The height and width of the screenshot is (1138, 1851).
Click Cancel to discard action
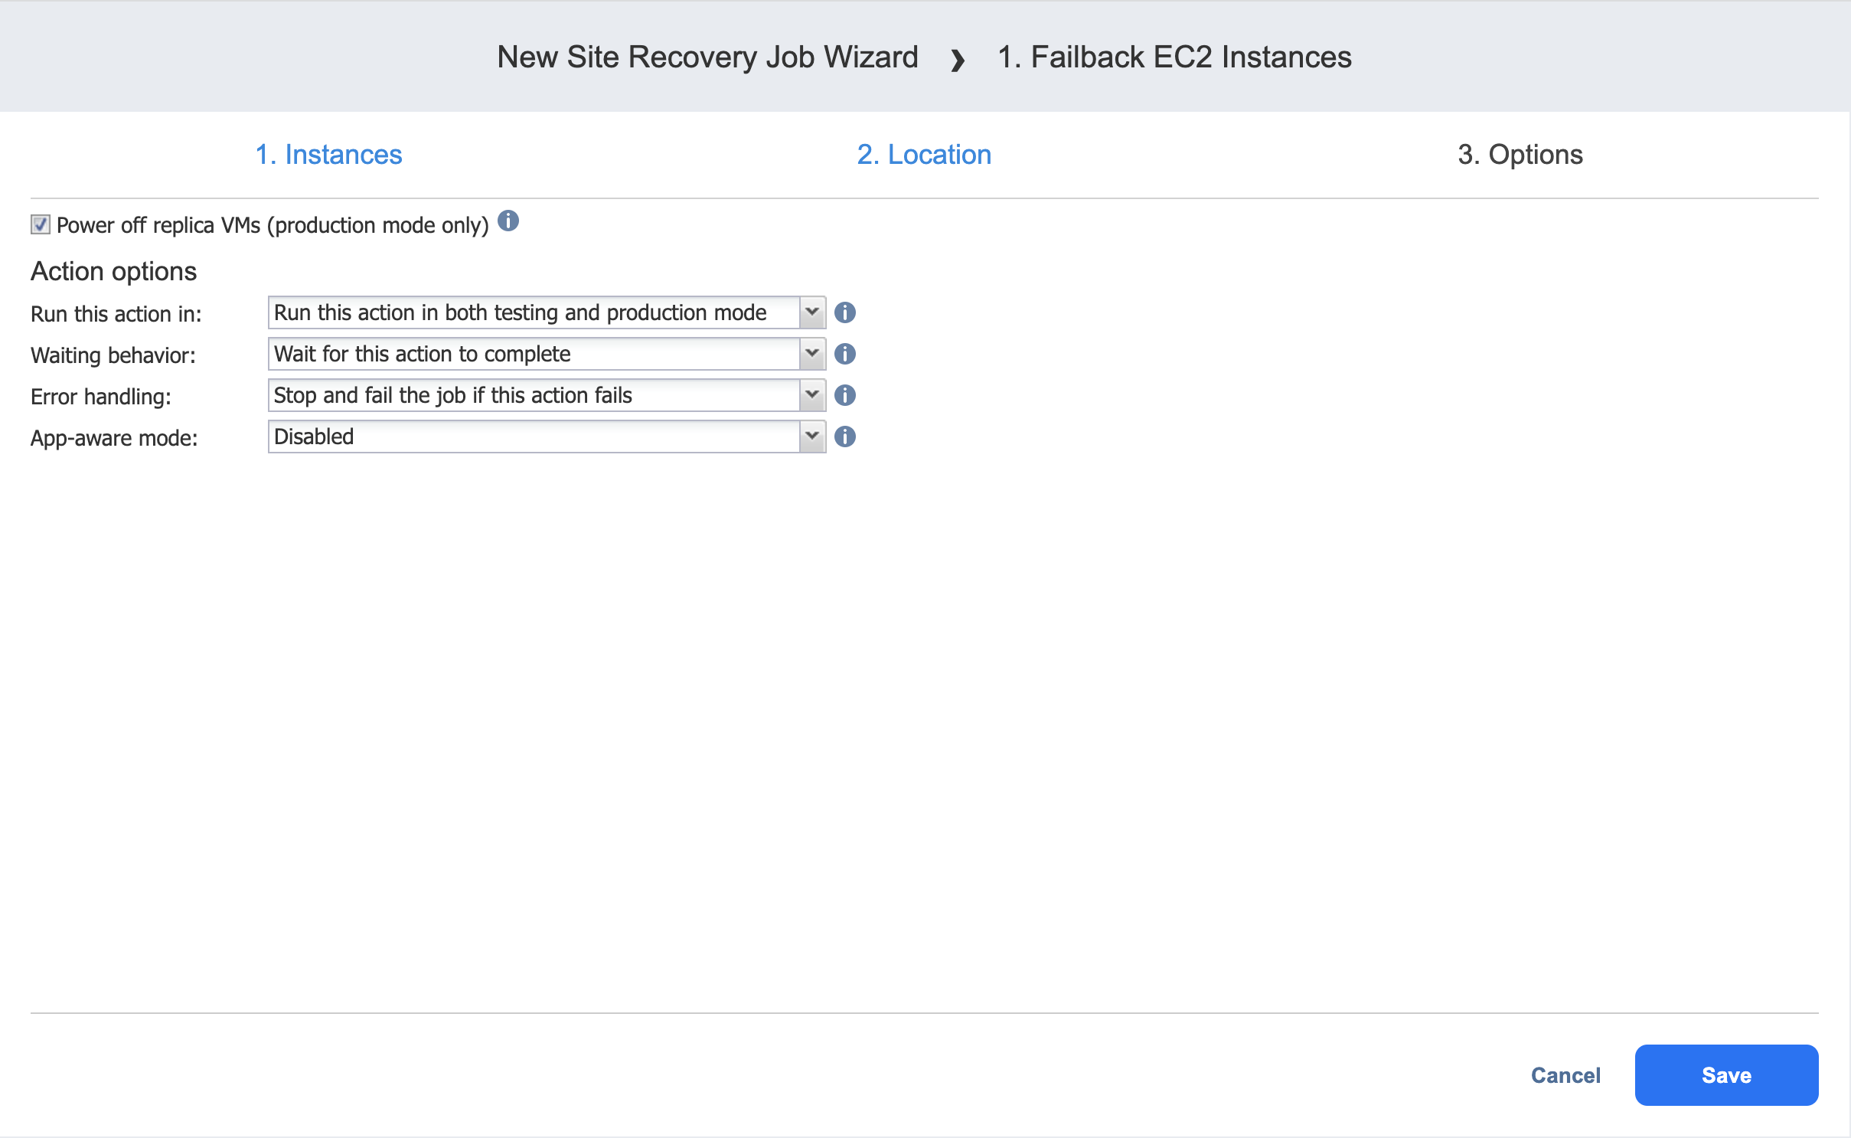(x=1565, y=1075)
